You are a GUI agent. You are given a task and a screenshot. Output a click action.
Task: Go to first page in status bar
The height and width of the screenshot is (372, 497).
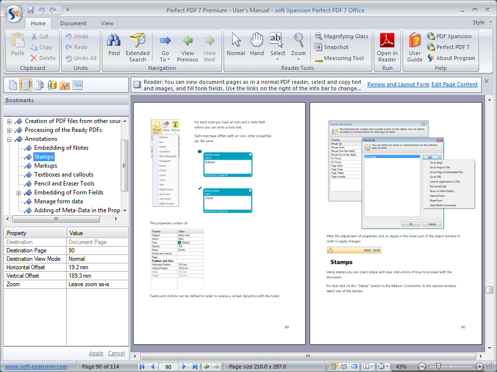pos(142,367)
